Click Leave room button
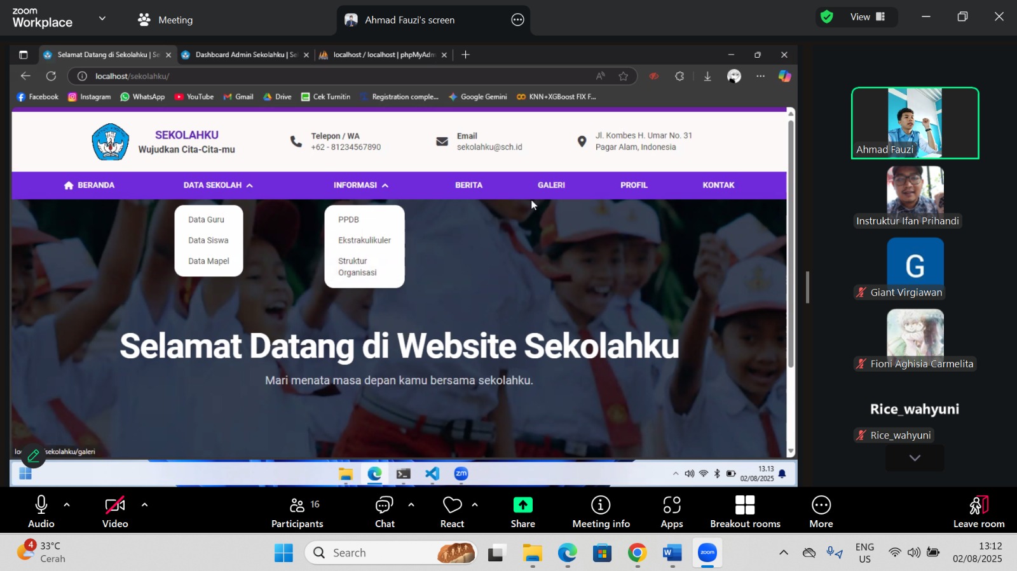The width and height of the screenshot is (1017, 571). pyautogui.click(x=978, y=512)
